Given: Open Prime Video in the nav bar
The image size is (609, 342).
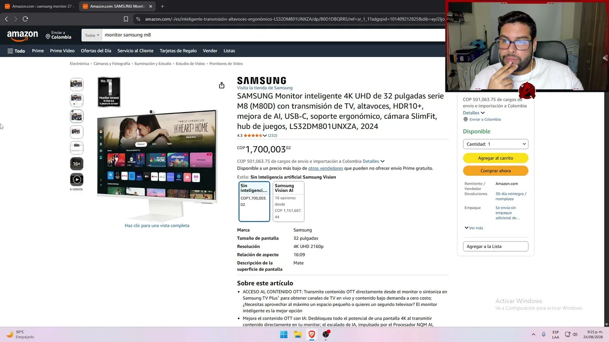Looking at the screenshot, I should (x=62, y=51).
